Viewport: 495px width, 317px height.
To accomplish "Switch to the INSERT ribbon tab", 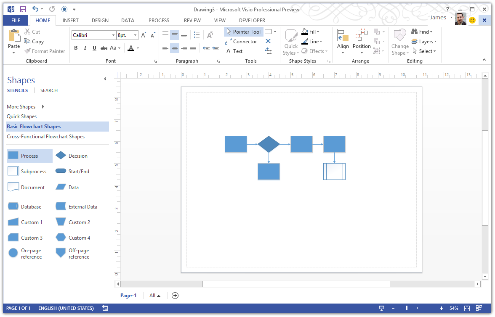I will tap(70, 20).
